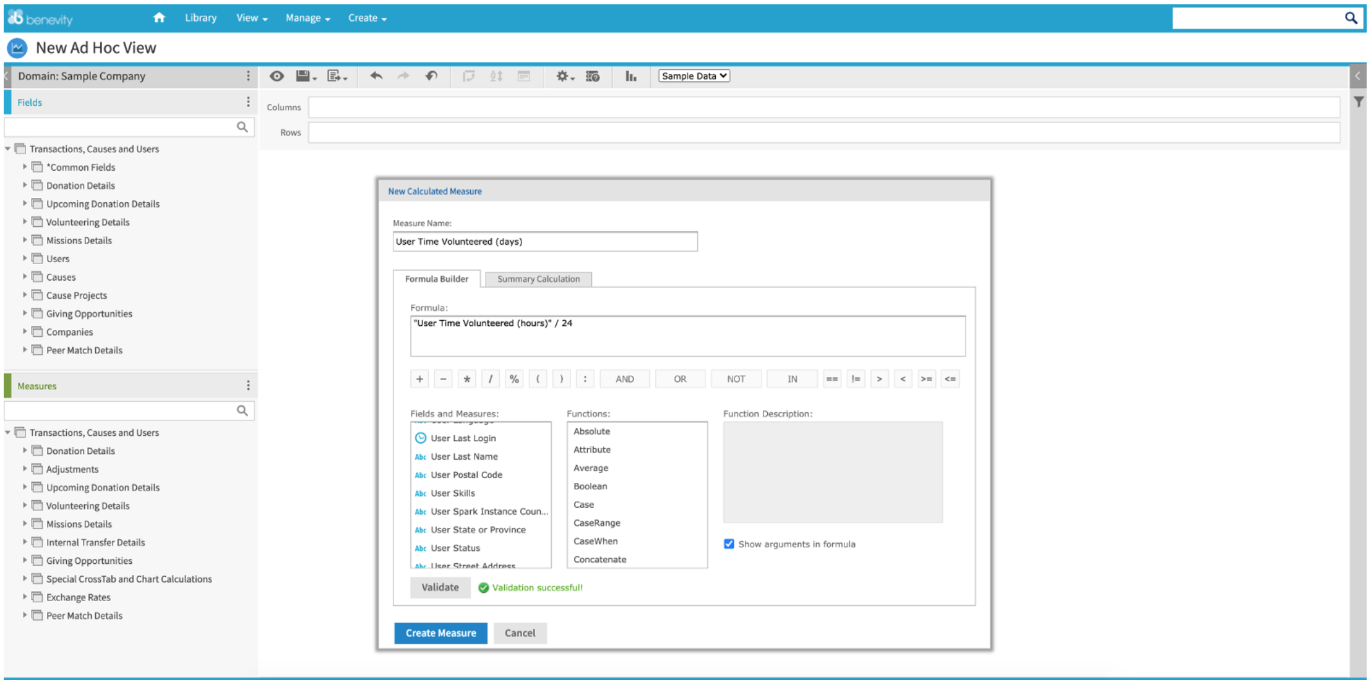Open the Sample Data dropdown

click(694, 76)
